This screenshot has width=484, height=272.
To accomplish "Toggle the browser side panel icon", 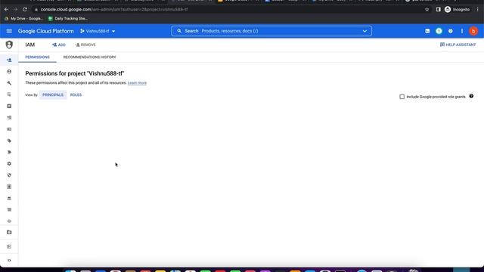I will 439,10.
